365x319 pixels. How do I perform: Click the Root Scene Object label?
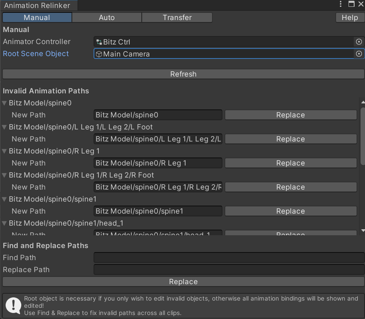pos(36,54)
